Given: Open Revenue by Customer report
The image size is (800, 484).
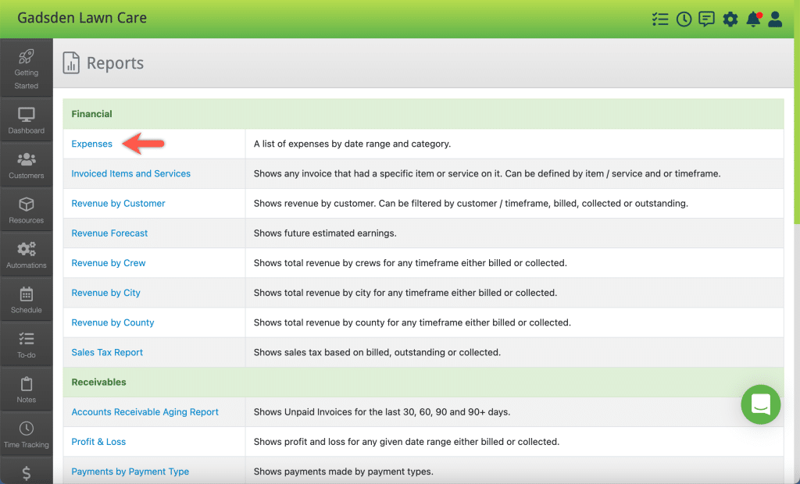Looking at the screenshot, I should [119, 204].
